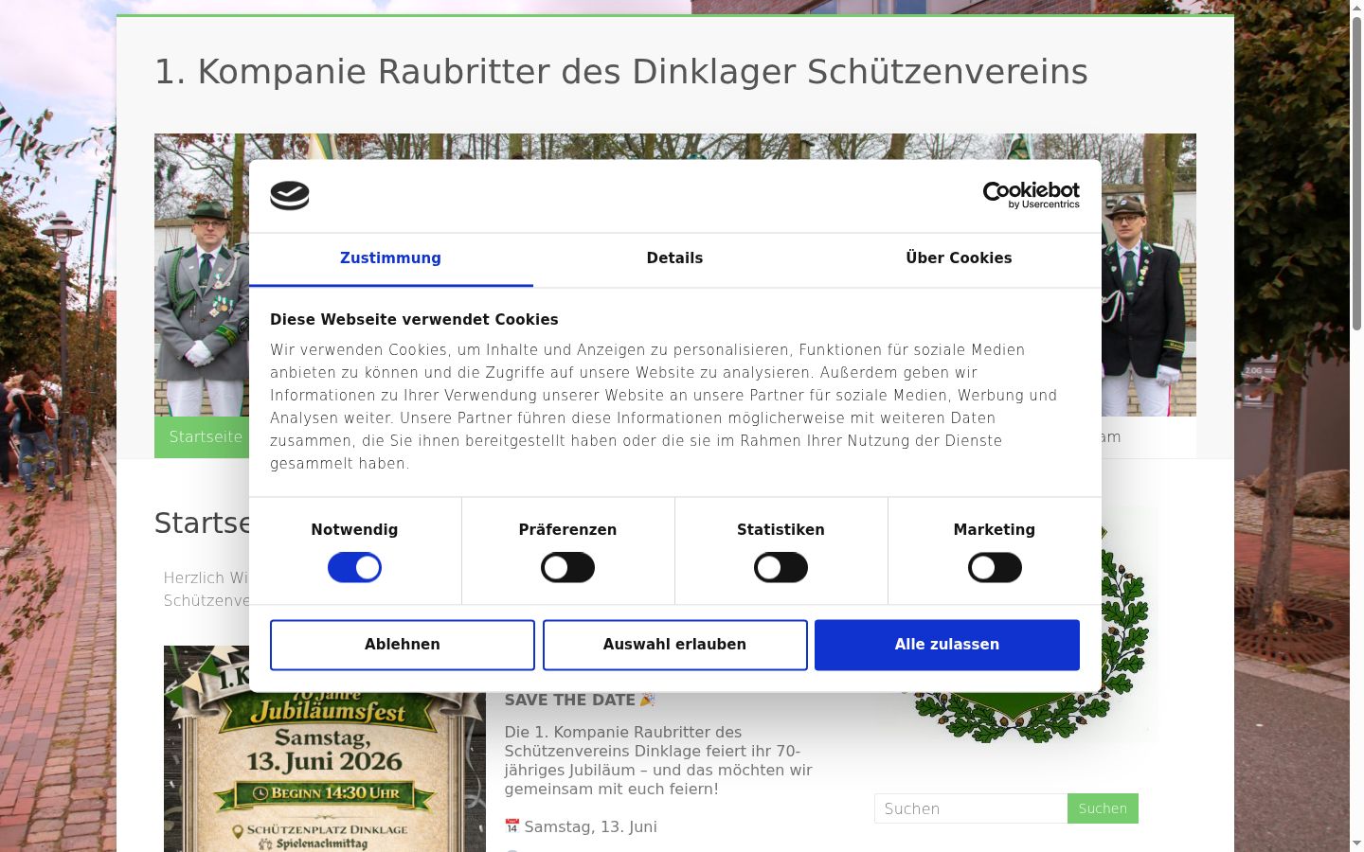
Task: Open the Startseite navigation item
Action: [x=202, y=437]
